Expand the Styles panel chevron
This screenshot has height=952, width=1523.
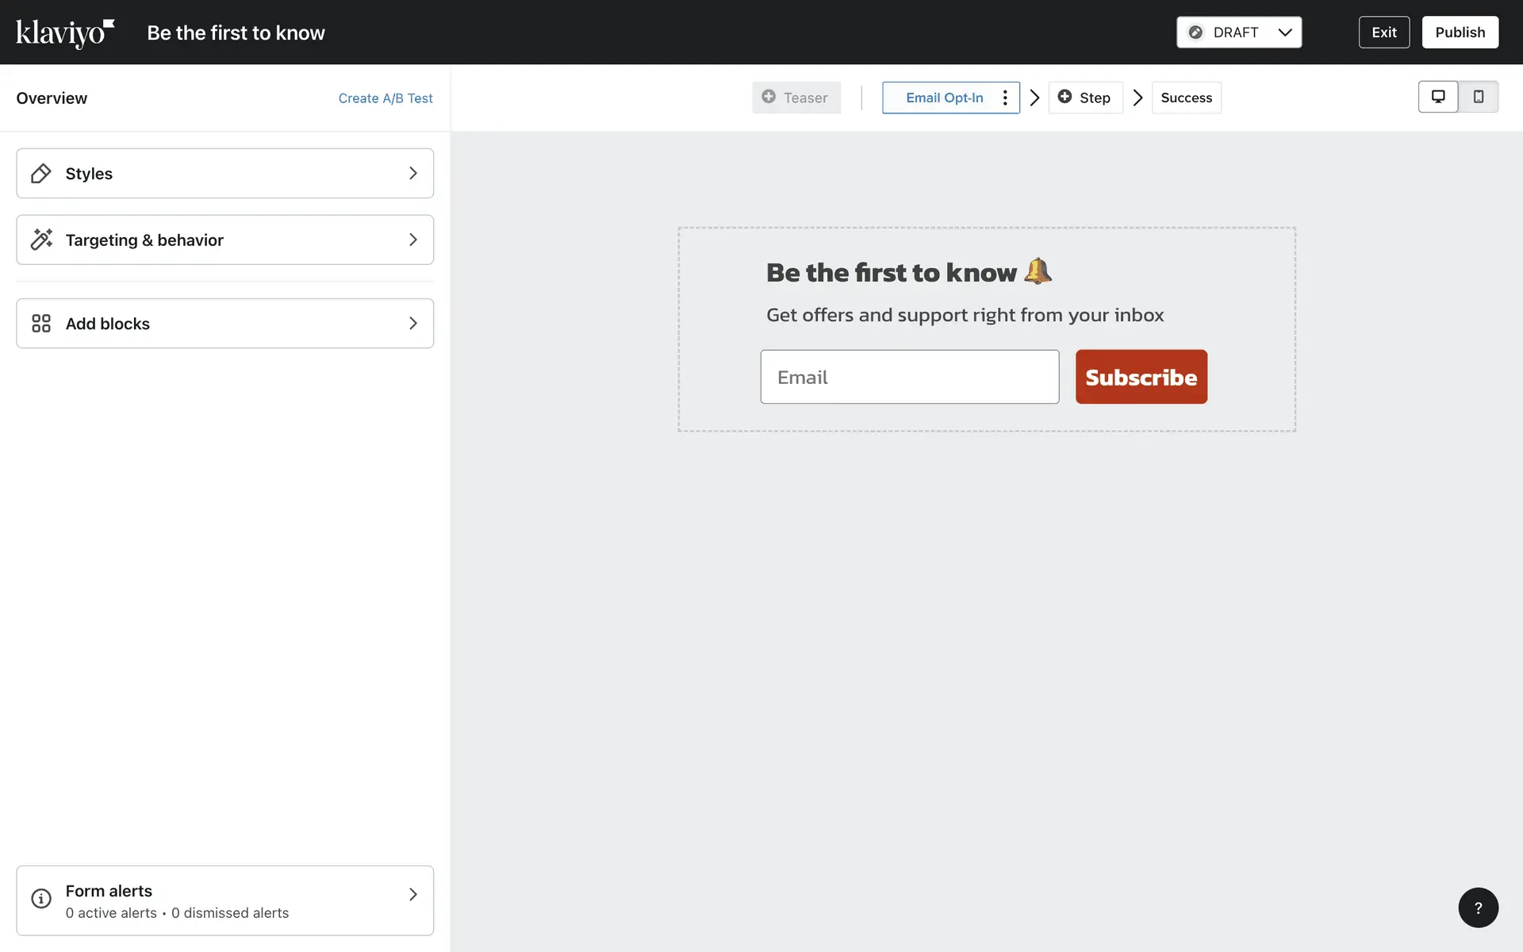tap(412, 174)
